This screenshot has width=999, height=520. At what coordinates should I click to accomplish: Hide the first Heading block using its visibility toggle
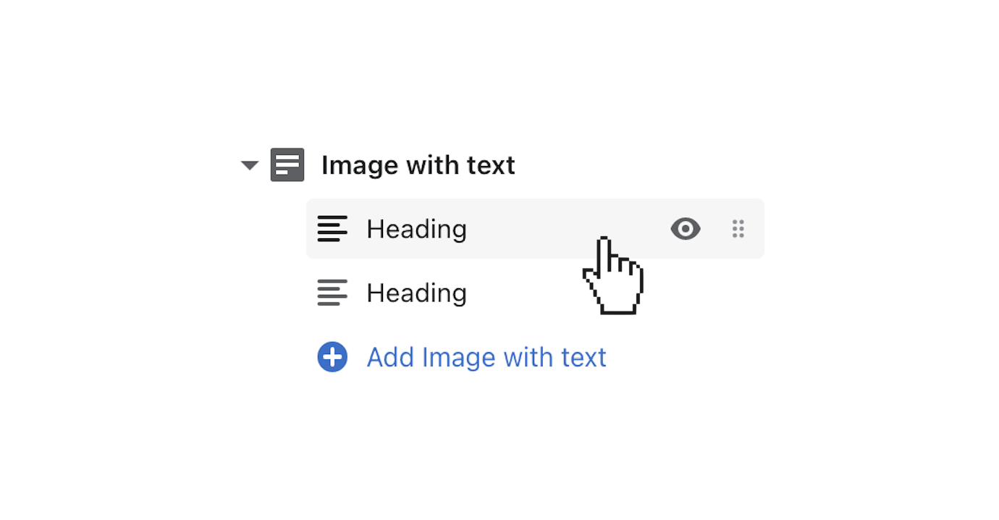tap(685, 229)
